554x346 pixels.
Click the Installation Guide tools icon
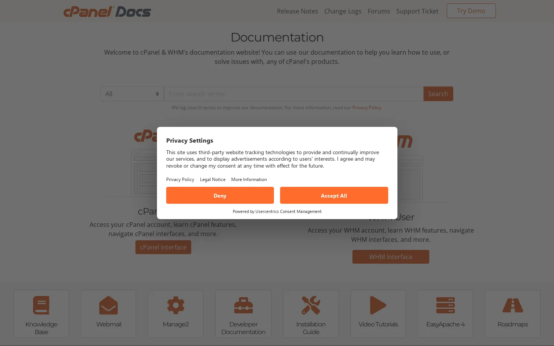(311, 305)
